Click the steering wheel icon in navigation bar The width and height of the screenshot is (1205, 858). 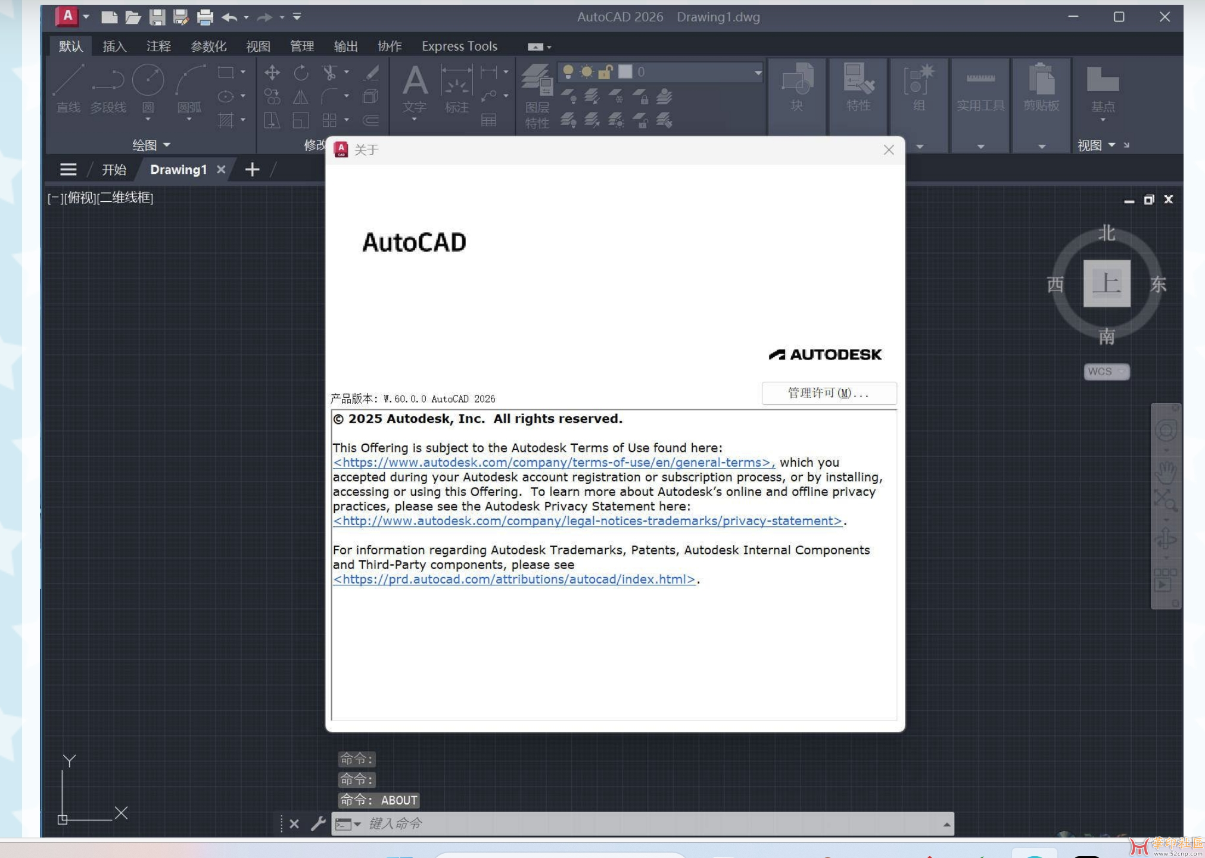click(x=1165, y=430)
